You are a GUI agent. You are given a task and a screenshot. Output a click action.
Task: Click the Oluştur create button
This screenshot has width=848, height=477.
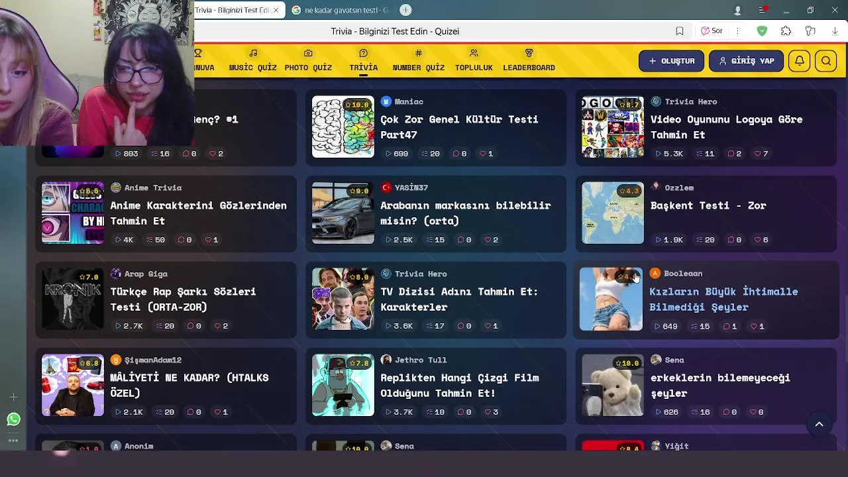point(671,61)
